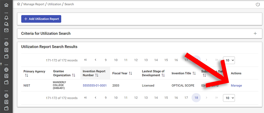Click the power icon to log out
The height and width of the screenshot is (113, 264).
click(258, 4)
